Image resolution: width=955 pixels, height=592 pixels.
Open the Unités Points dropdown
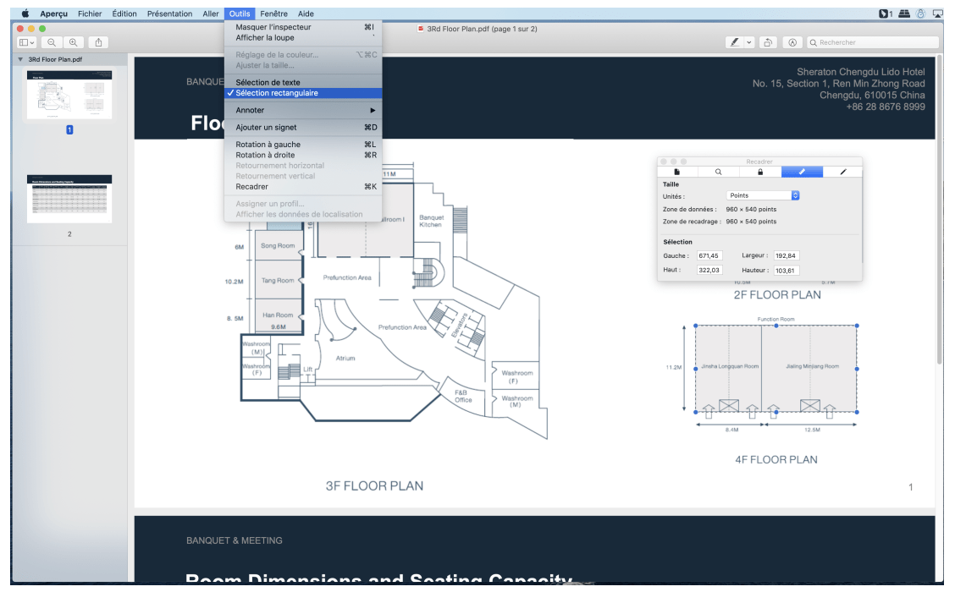click(x=763, y=195)
